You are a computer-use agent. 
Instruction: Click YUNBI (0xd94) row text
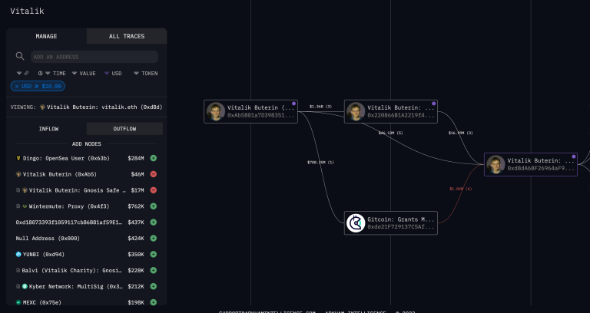(x=44, y=255)
